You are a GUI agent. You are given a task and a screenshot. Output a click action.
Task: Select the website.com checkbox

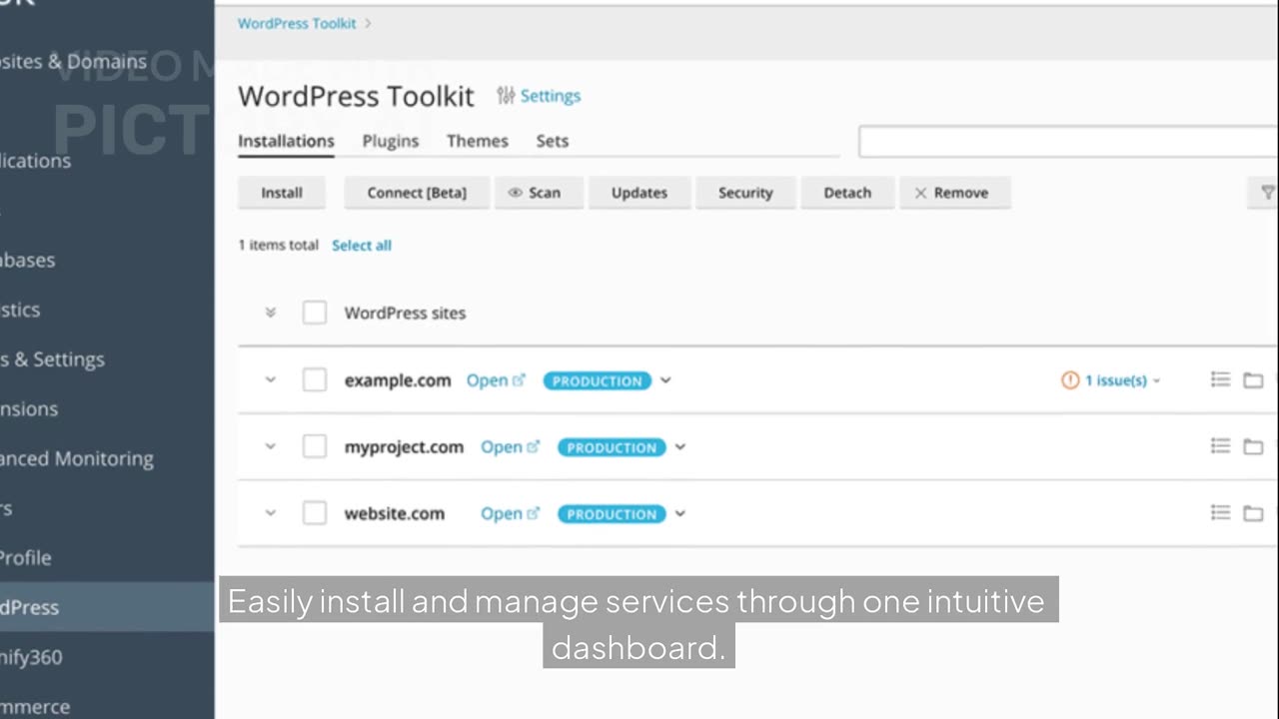coord(315,514)
